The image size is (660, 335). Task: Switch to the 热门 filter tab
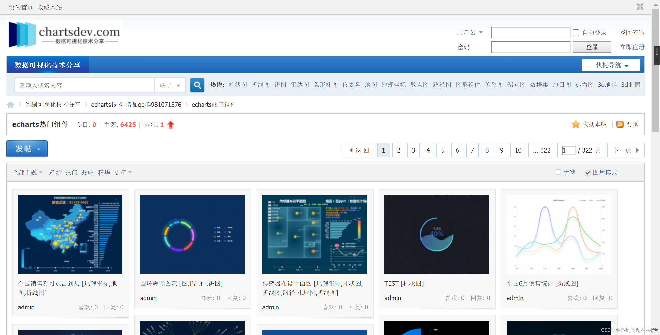pos(71,172)
